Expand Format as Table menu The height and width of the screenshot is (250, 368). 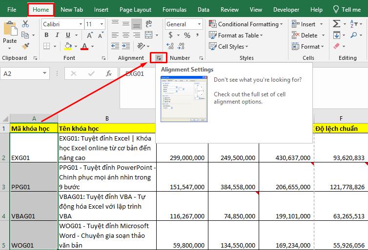pyautogui.click(x=236, y=36)
